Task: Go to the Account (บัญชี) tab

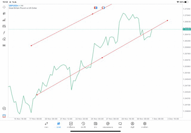Action: pos(132,125)
